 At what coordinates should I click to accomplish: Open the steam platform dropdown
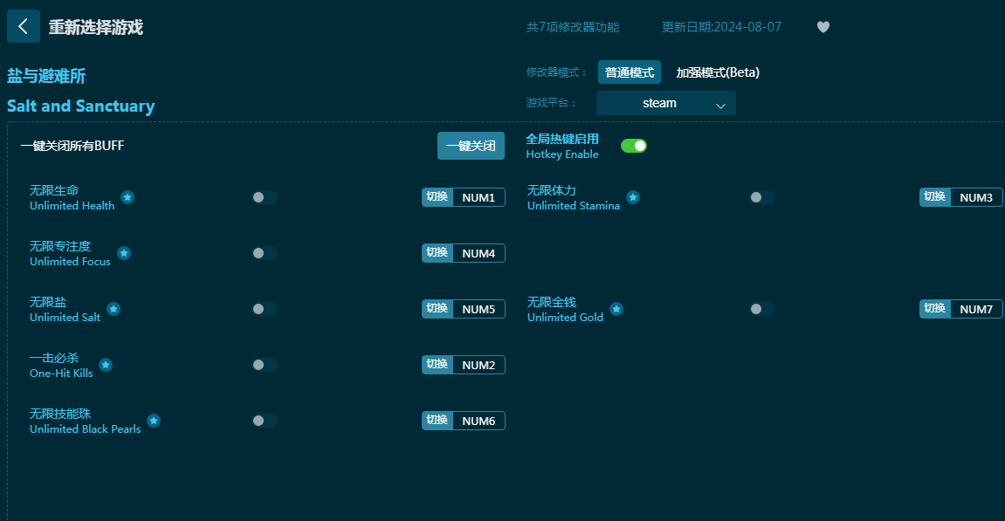pos(665,103)
